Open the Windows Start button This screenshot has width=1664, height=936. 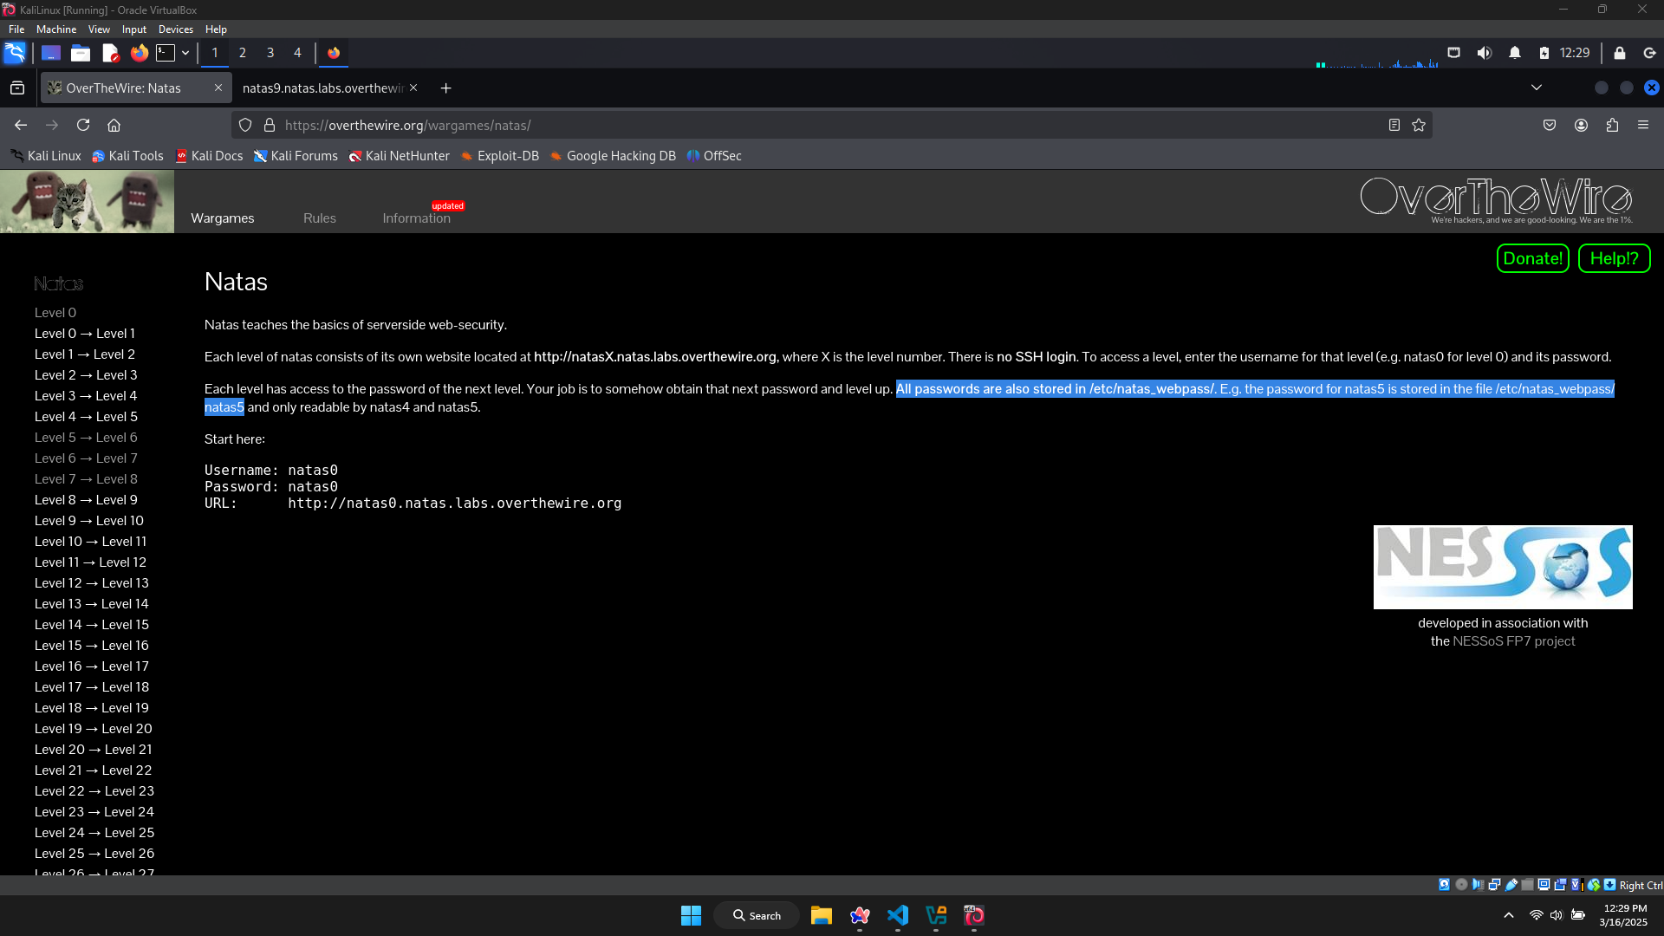click(691, 915)
